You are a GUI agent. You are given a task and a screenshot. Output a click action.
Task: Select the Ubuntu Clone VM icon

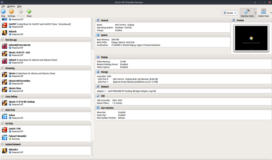[x=5, y=90]
